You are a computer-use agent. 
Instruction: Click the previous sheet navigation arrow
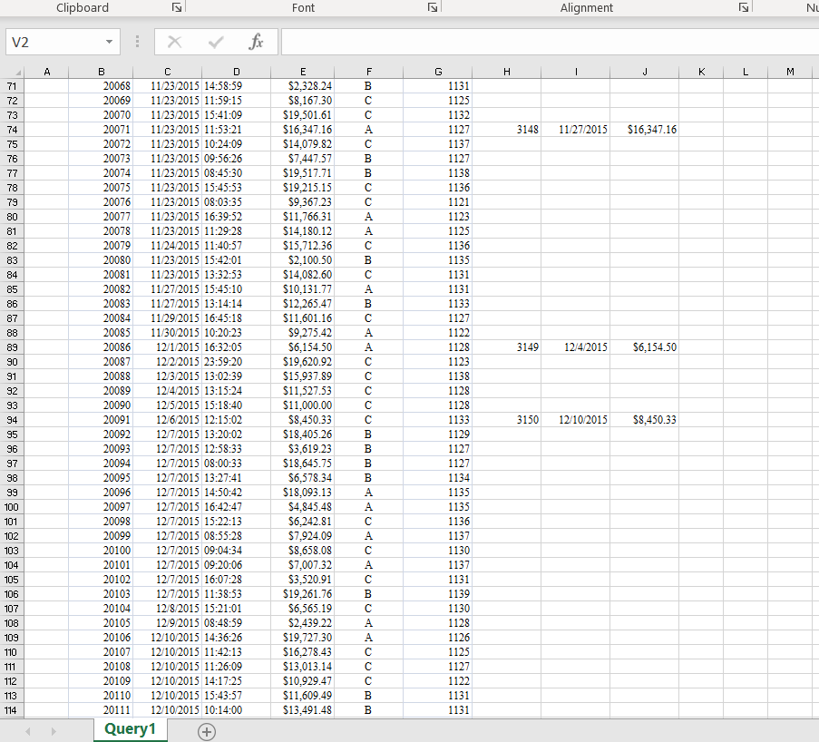click(x=27, y=731)
